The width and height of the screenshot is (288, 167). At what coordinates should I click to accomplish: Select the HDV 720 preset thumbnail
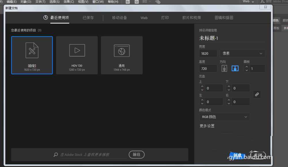77,55
